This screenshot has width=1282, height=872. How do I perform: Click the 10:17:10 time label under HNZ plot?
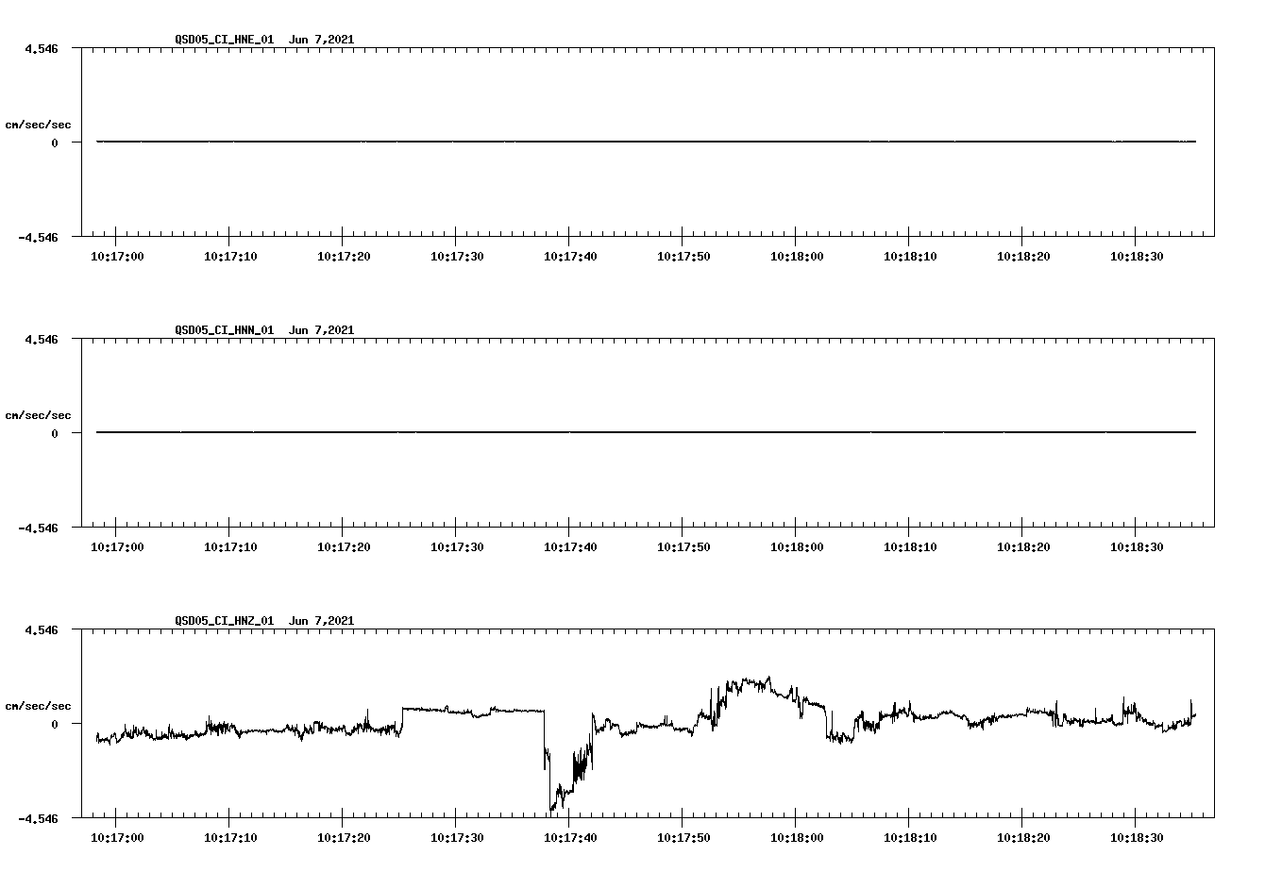pos(230,838)
